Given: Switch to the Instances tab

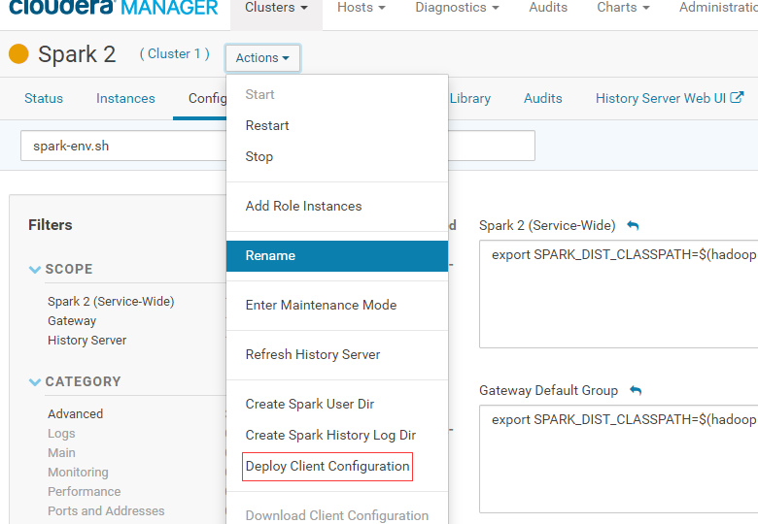Looking at the screenshot, I should tap(125, 98).
